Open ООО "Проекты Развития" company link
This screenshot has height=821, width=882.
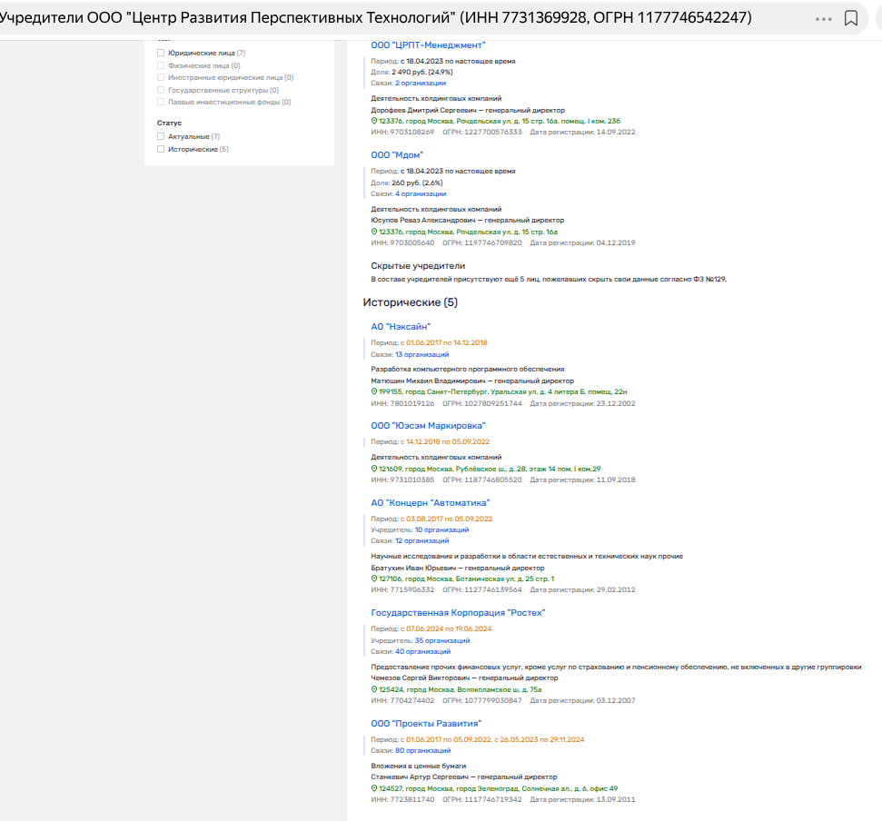click(425, 723)
